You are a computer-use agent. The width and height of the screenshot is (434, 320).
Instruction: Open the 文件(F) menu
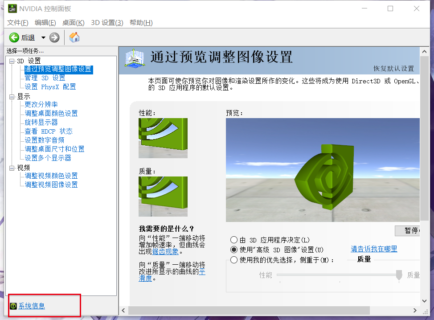pos(18,23)
